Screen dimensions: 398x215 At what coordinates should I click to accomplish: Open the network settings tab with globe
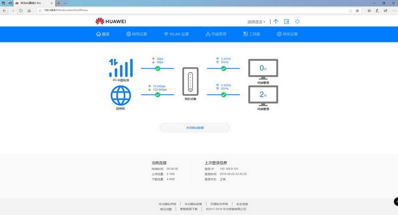(x=136, y=34)
